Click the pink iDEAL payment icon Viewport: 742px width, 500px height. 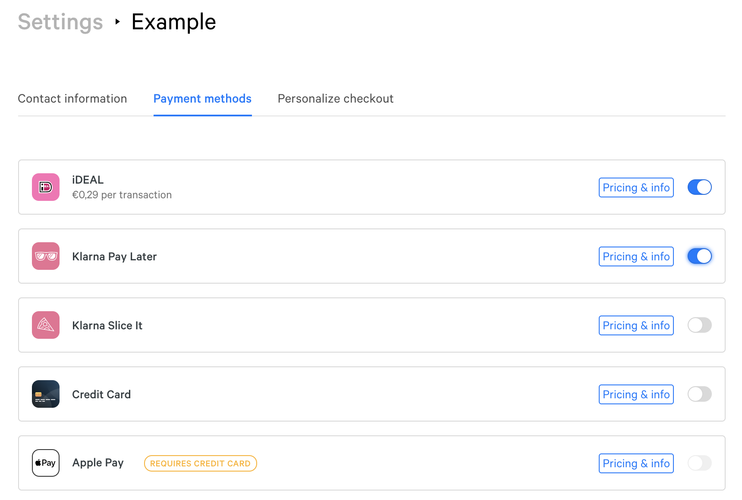(x=46, y=187)
